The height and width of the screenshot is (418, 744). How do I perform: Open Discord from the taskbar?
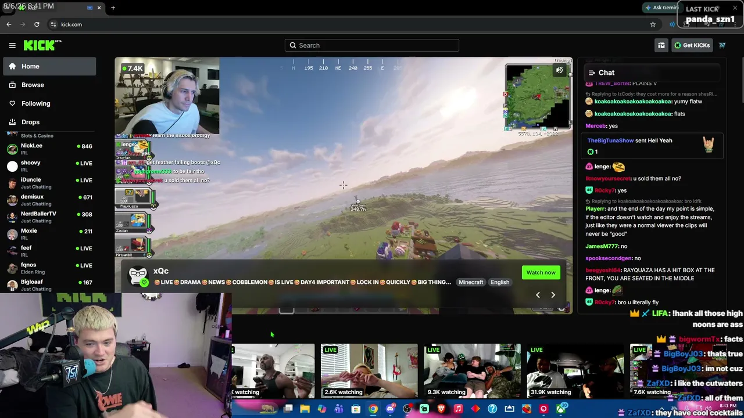pyautogui.click(x=390, y=409)
